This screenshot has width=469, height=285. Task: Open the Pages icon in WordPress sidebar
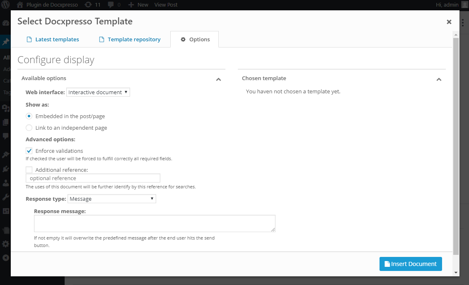(x=6, y=122)
